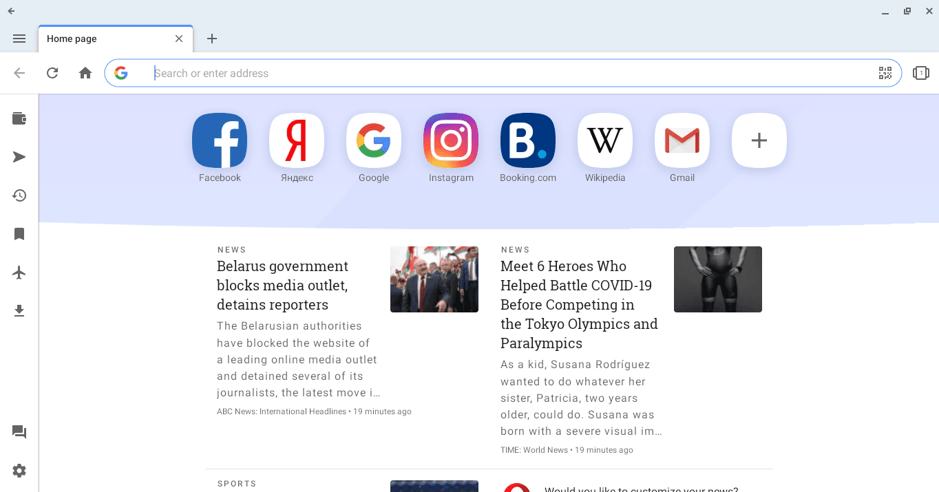Open browser settings gear
The image size is (939, 492).
[x=19, y=471]
